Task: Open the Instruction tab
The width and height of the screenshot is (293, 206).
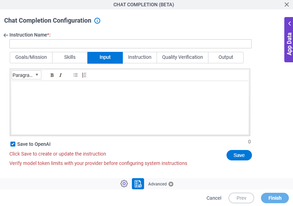Action: [140, 57]
